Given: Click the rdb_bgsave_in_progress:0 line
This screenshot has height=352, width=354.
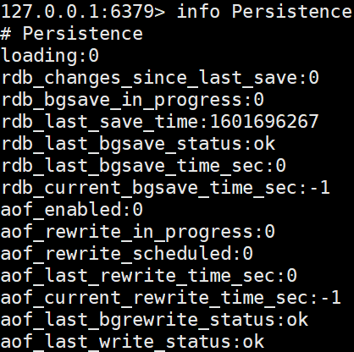Looking at the screenshot, I should click(133, 100).
